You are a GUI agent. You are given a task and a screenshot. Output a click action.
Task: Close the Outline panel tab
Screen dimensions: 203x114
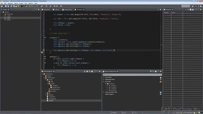tap(9, 9)
